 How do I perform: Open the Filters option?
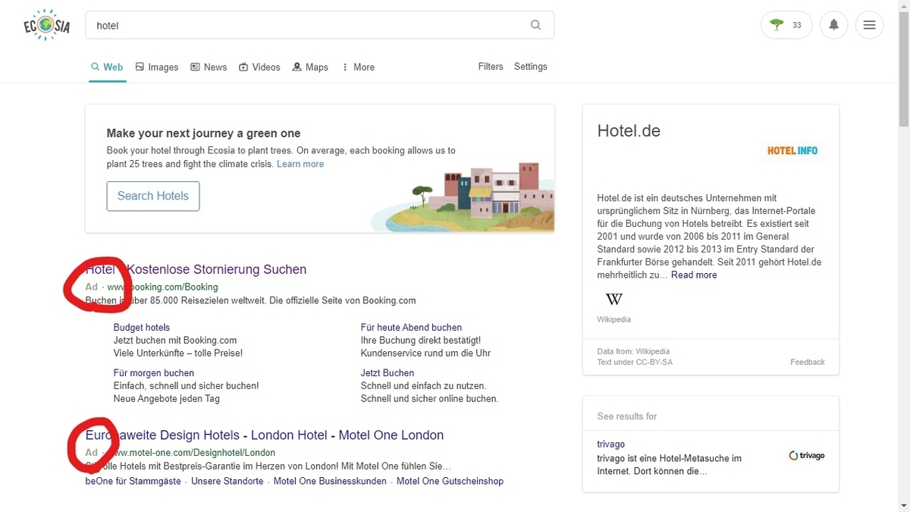pos(491,67)
